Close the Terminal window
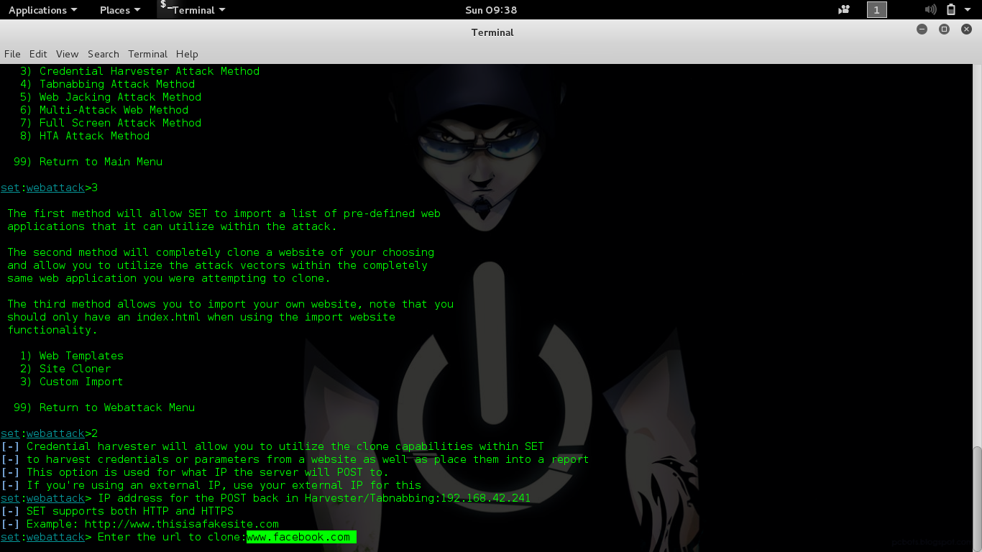The image size is (982, 552). 967,29
